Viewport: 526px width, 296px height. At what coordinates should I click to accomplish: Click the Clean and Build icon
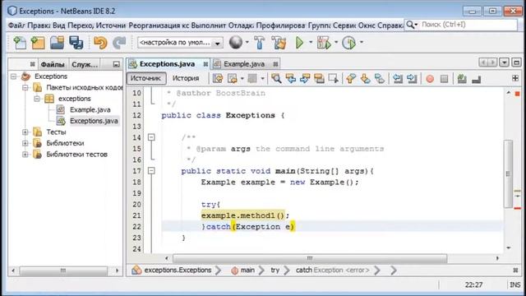[279, 43]
